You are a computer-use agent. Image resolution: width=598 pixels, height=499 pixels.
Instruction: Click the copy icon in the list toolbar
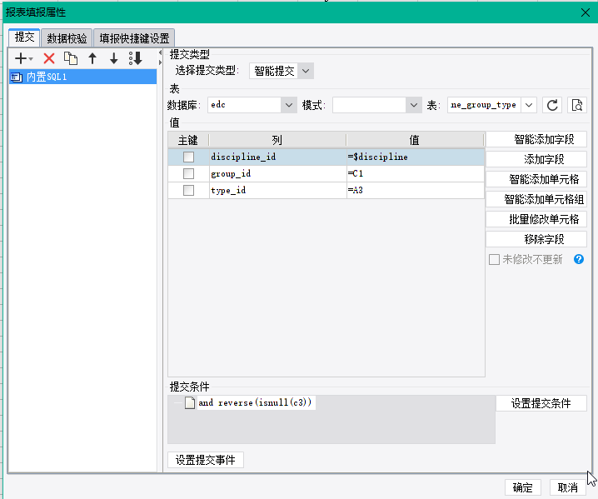click(x=71, y=59)
